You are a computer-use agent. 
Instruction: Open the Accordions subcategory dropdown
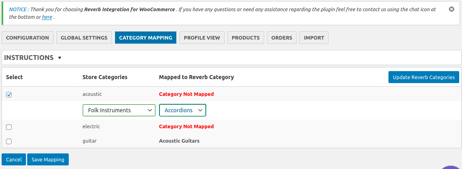click(x=183, y=110)
